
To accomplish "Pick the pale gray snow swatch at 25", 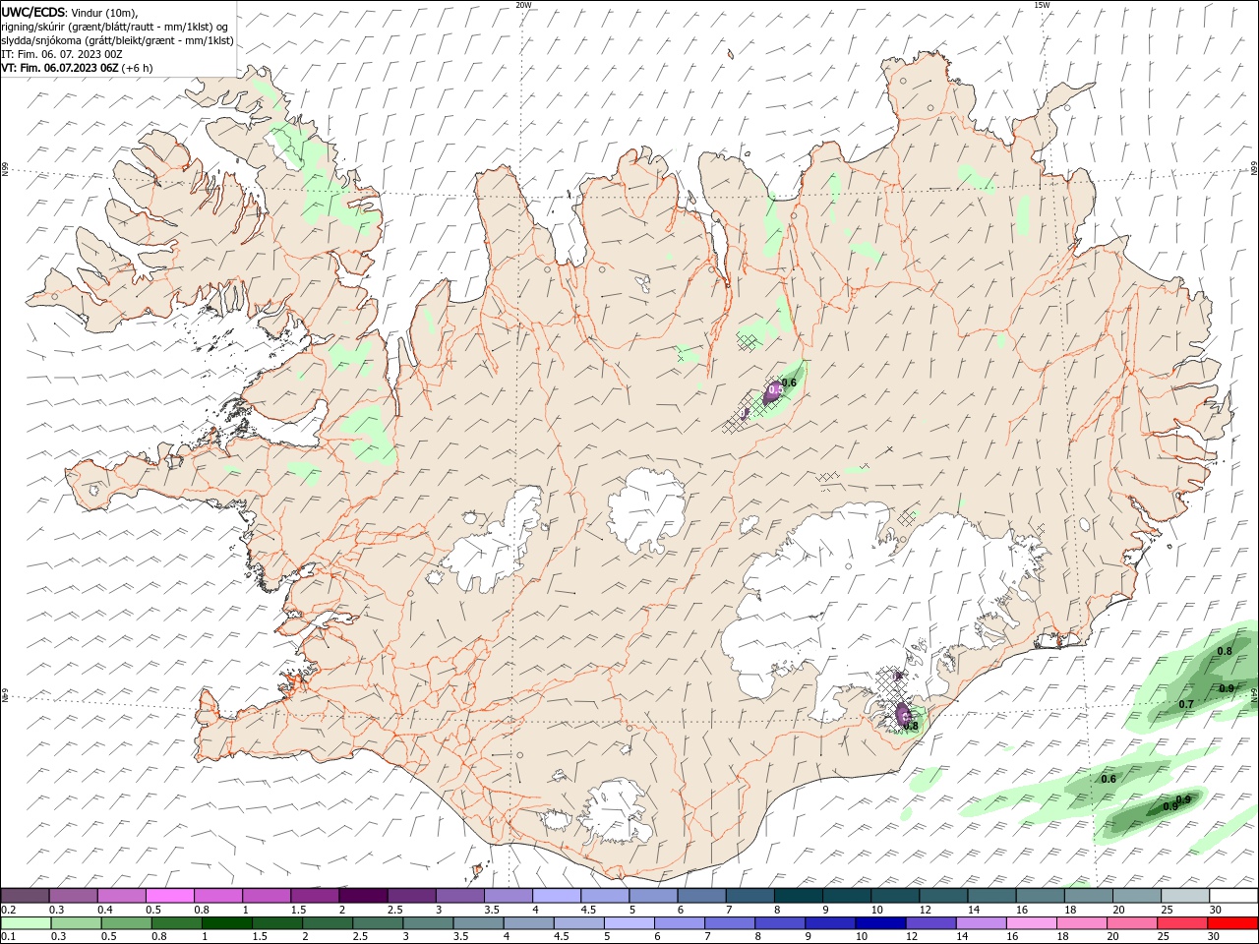I will [1185, 896].
